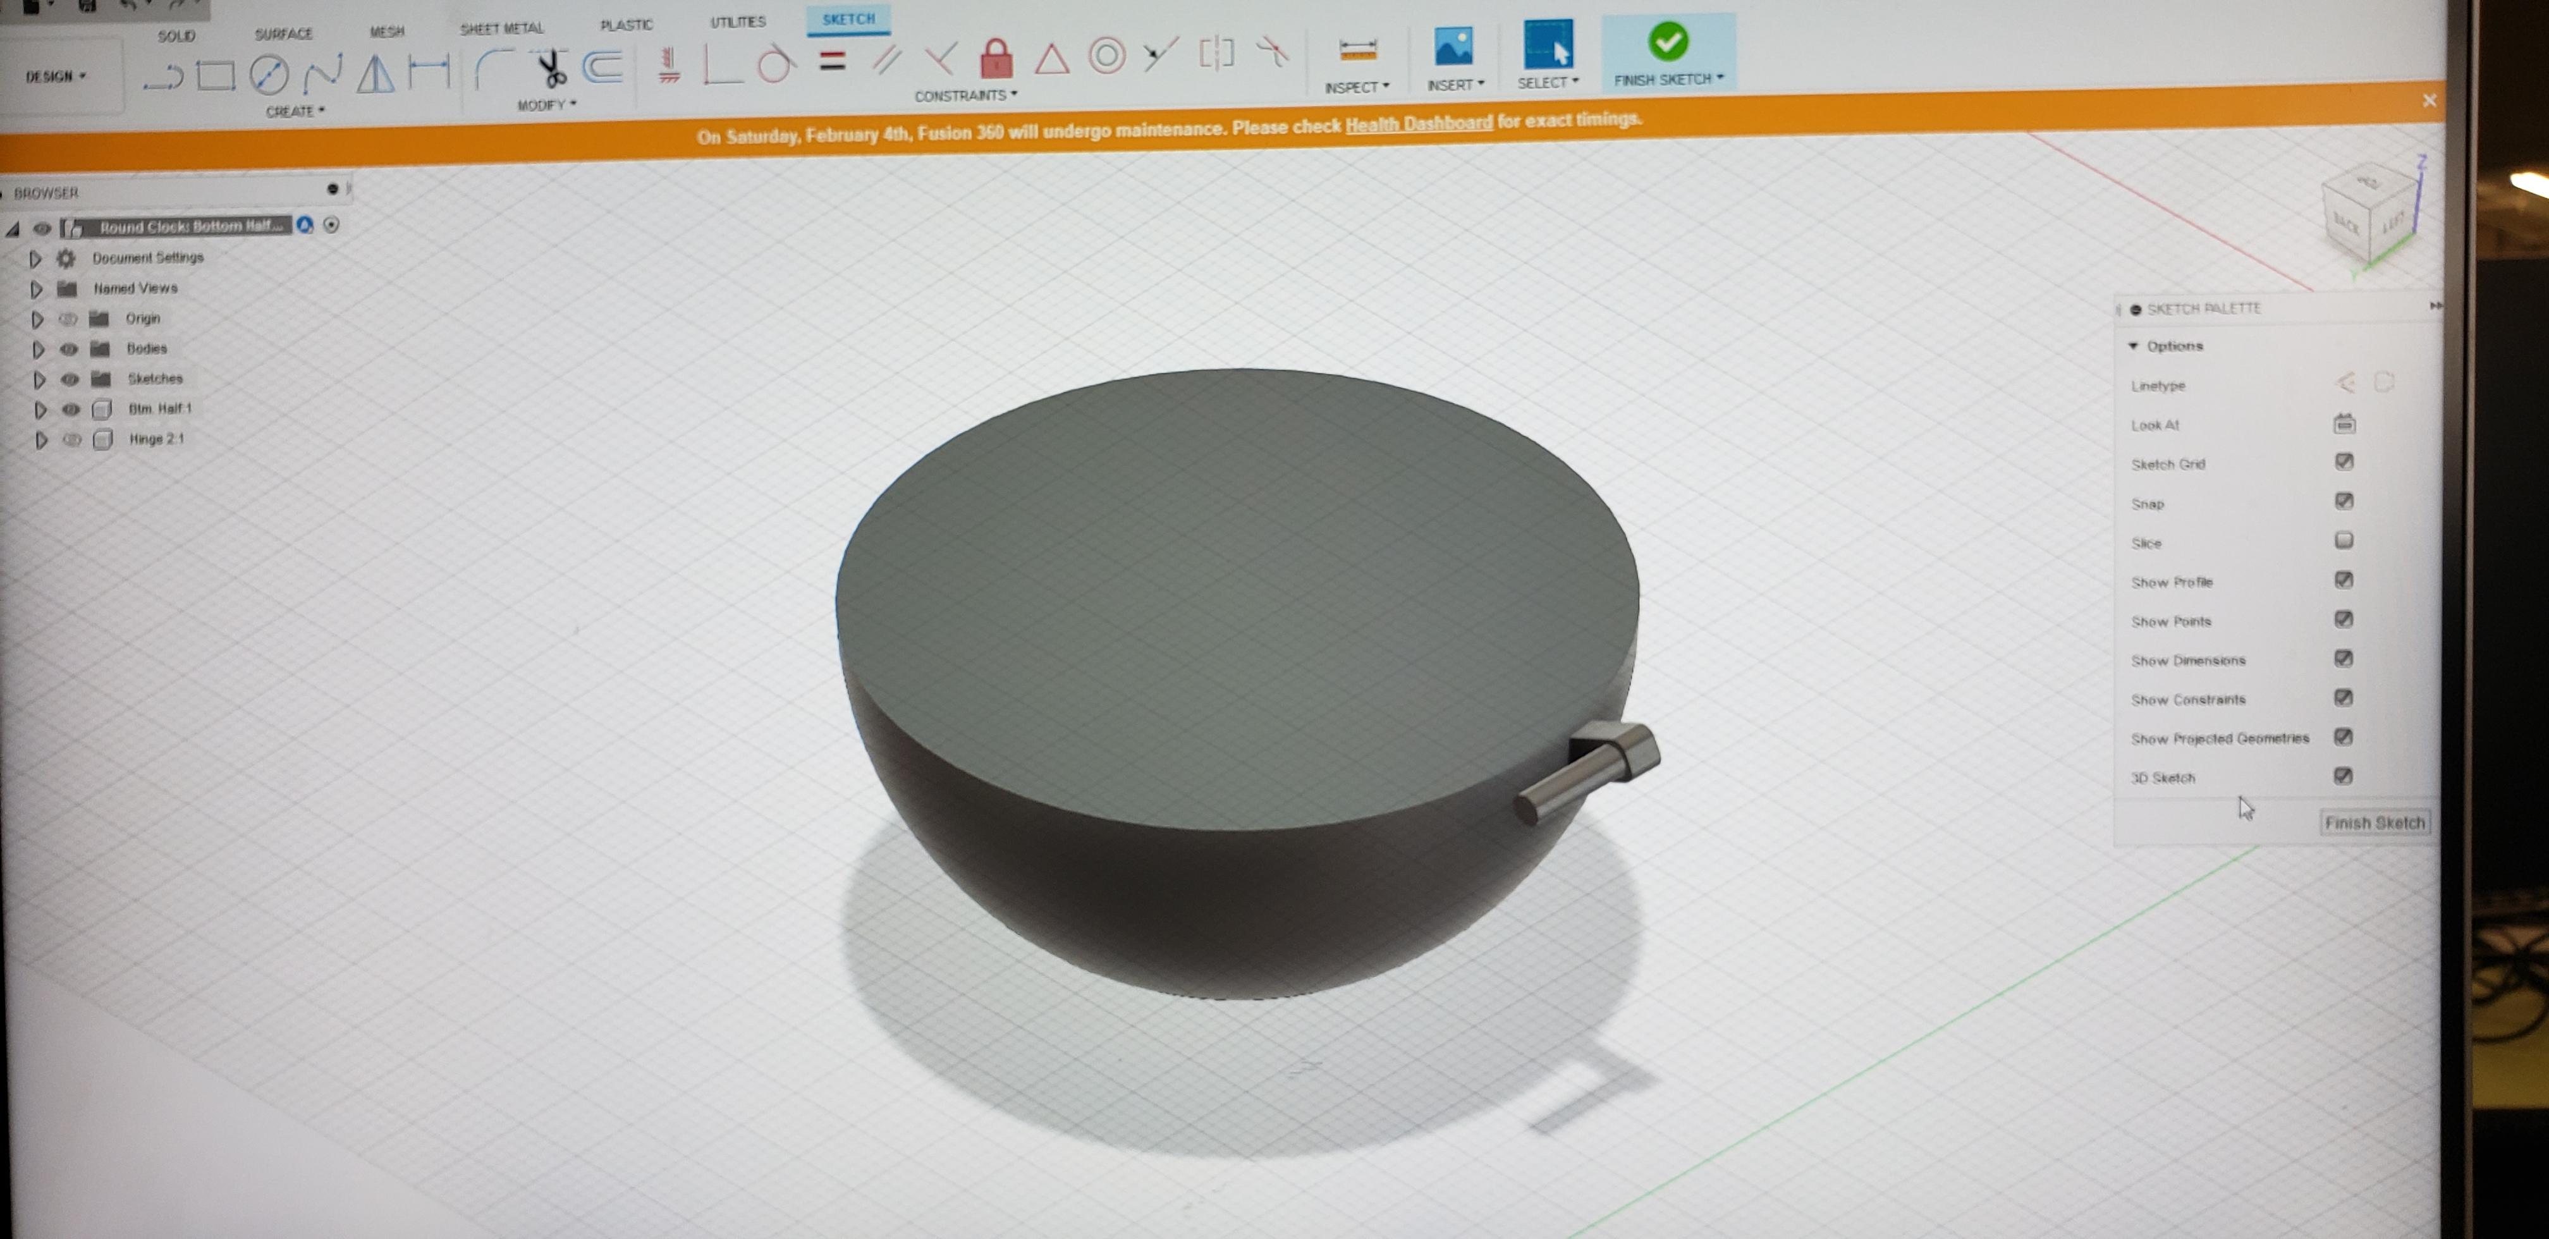
Task: Enable the Slice checkbox
Action: (2343, 540)
